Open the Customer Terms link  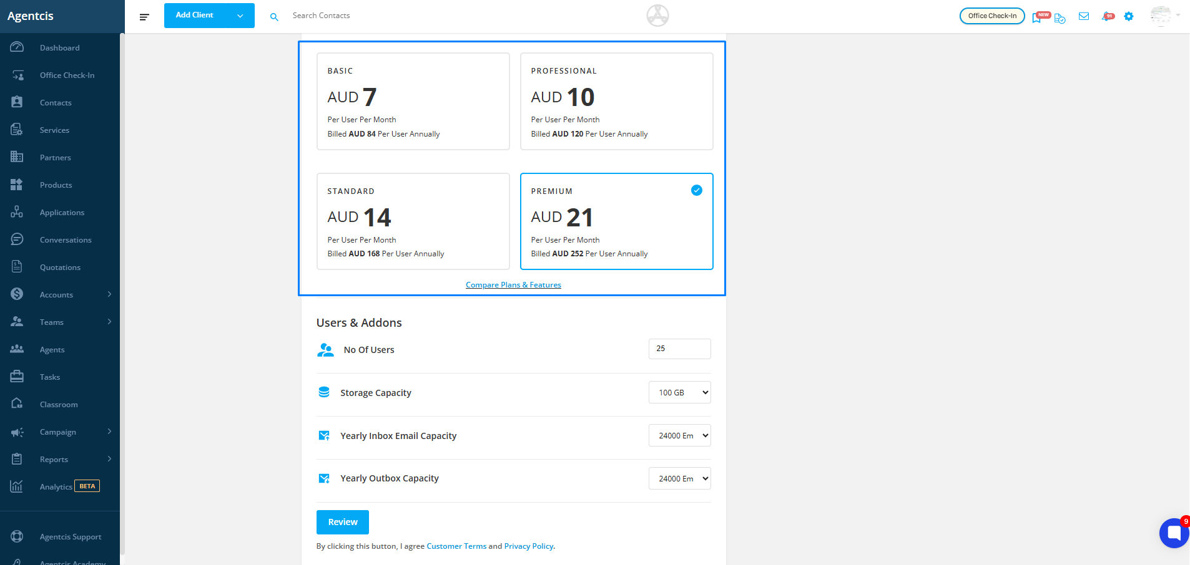pos(456,546)
